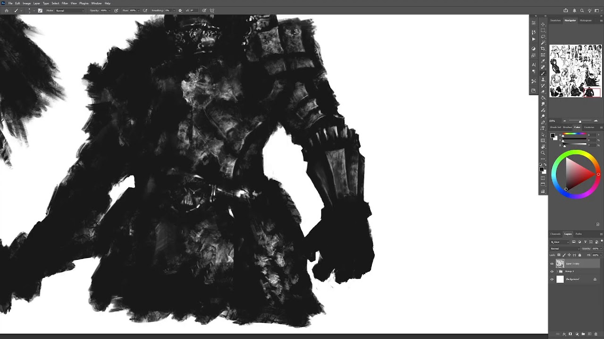Select the Crop tool
The height and width of the screenshot is (339, 604).
tap(543, 48)
